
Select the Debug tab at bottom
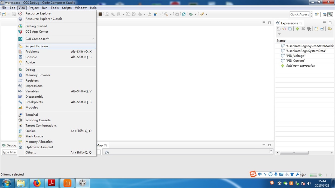point(9,145)
